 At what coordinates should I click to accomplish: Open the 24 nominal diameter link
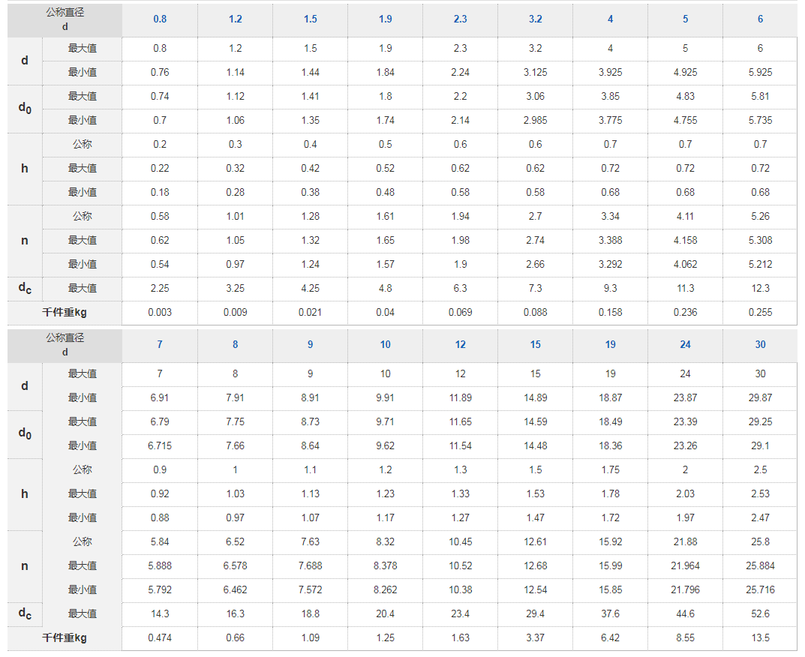click(685, 345)
